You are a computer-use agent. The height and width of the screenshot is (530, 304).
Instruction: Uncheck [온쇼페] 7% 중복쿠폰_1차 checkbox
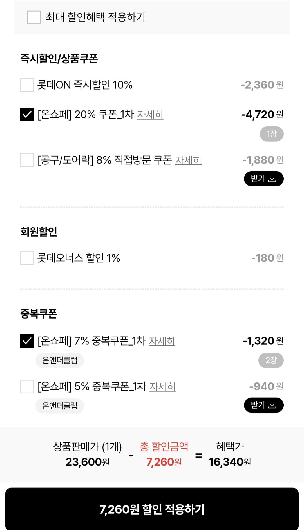point(27,341)
